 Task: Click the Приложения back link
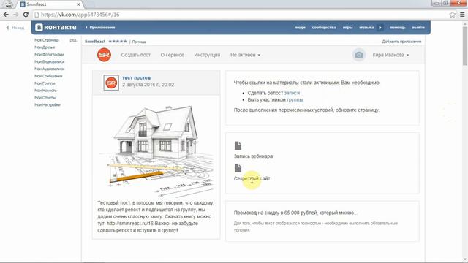[x=100, y=28]
